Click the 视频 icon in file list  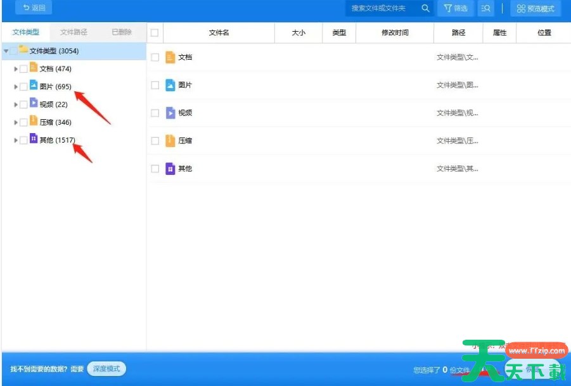point(170,113)
